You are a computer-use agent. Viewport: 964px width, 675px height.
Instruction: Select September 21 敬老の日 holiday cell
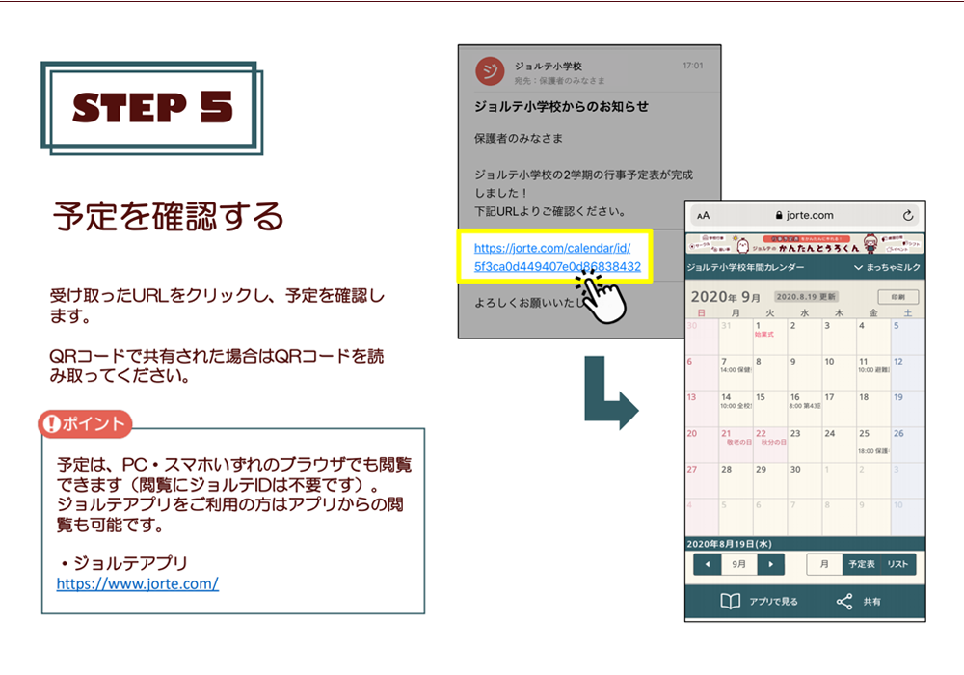736,445
